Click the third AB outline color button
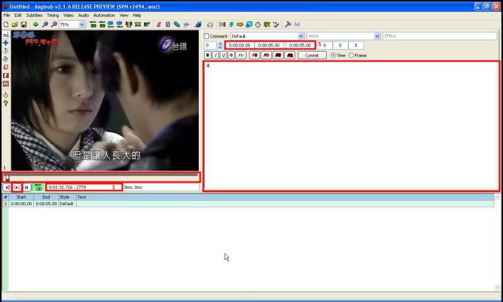 [278, 55]
